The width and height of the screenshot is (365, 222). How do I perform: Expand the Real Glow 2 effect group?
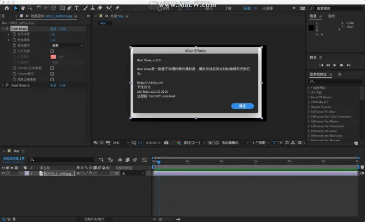[3, 85]
